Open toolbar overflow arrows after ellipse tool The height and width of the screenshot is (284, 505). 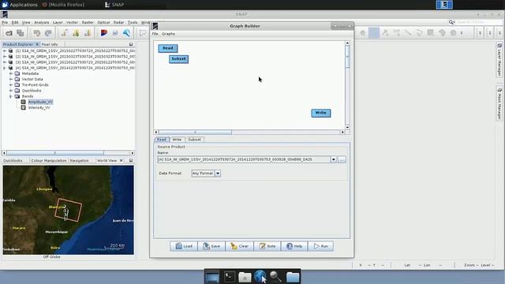click(462, 33)
